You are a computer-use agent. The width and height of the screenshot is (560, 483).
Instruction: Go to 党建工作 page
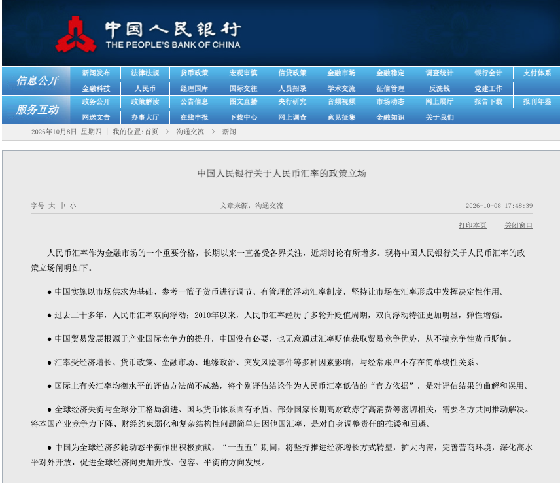point(489,88)
